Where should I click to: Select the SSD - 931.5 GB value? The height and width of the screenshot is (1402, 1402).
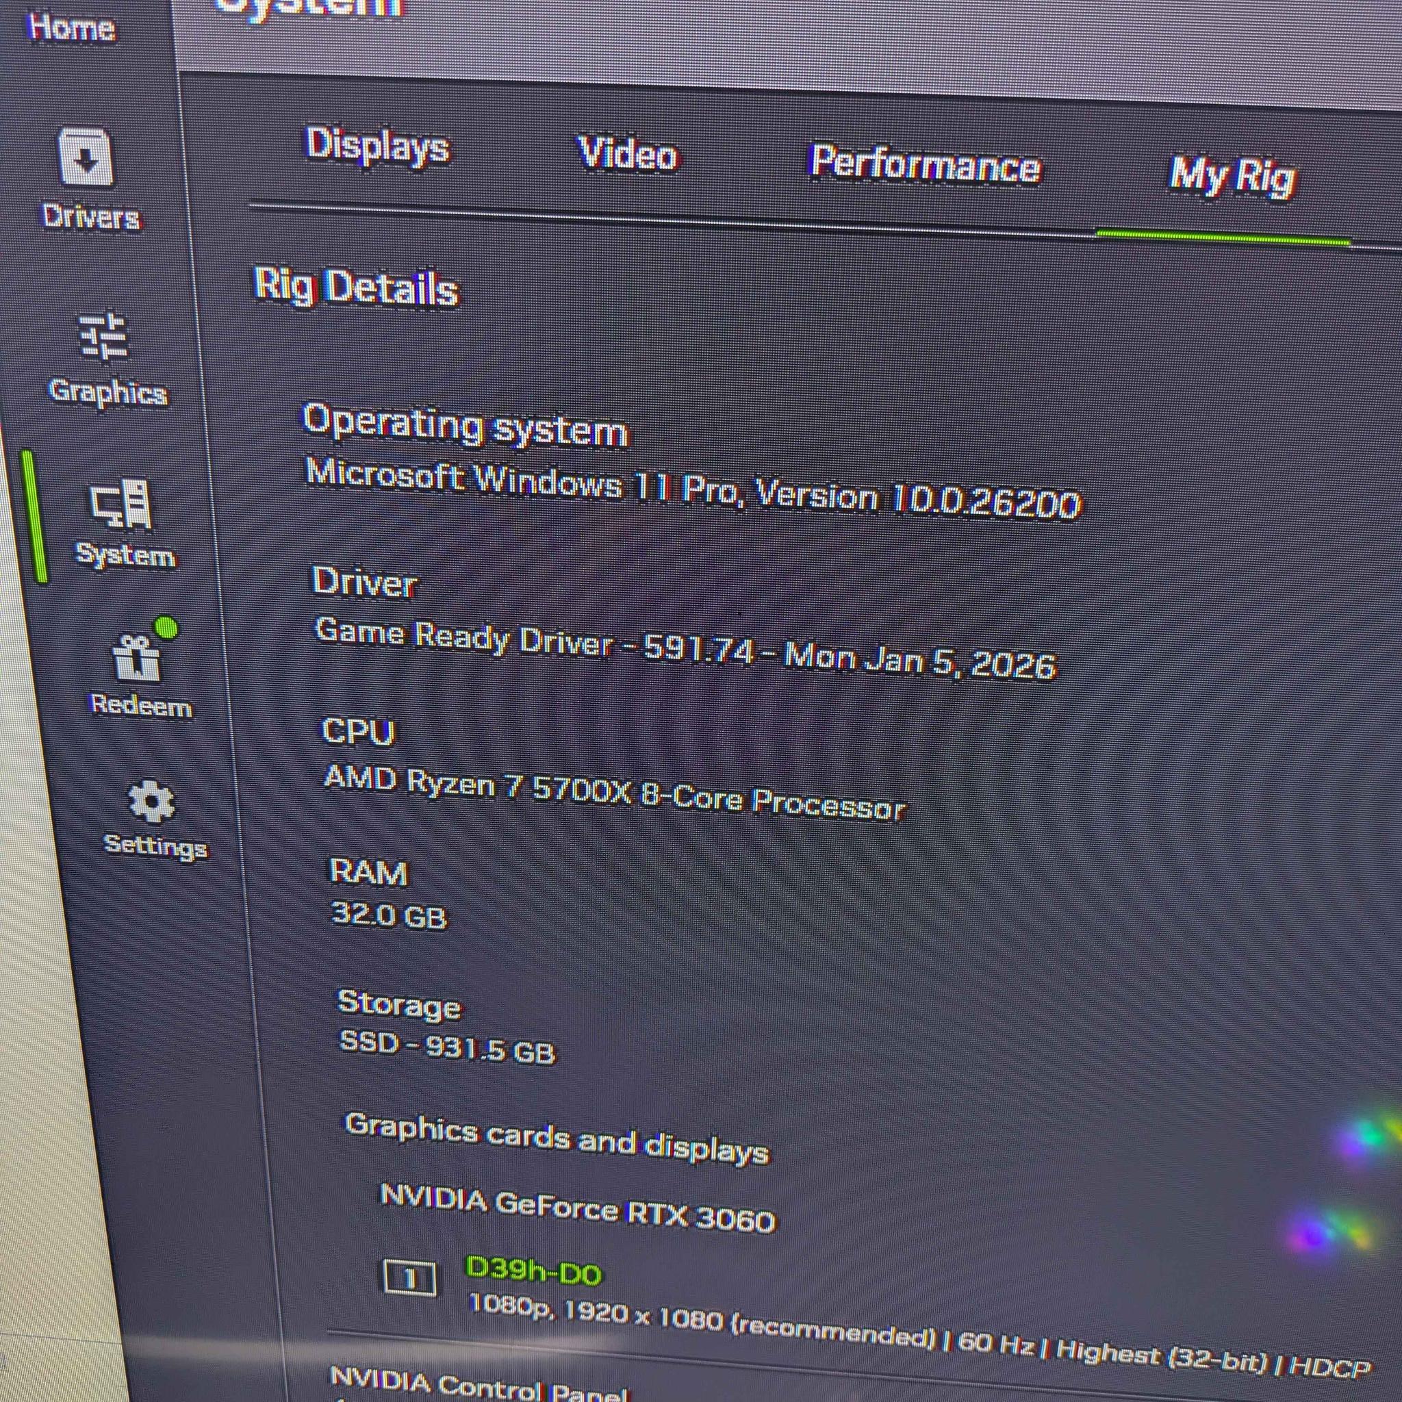coord(448,1049)
